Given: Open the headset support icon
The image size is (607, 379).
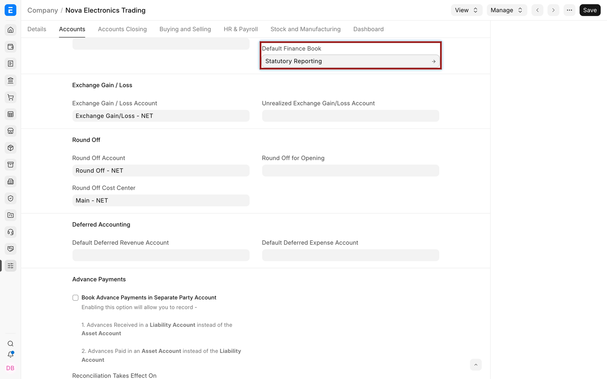Looking at the screenshot, I should 11,232.
